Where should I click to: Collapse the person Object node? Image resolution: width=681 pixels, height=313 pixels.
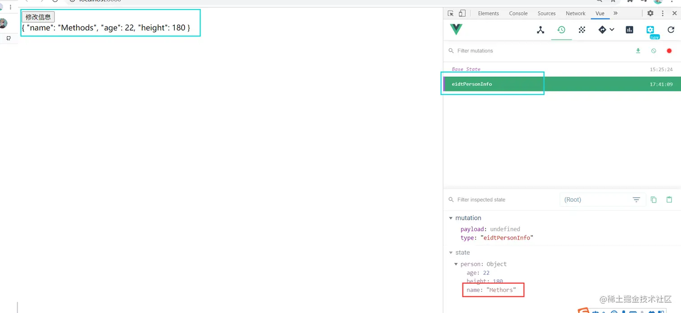[456, 264]
